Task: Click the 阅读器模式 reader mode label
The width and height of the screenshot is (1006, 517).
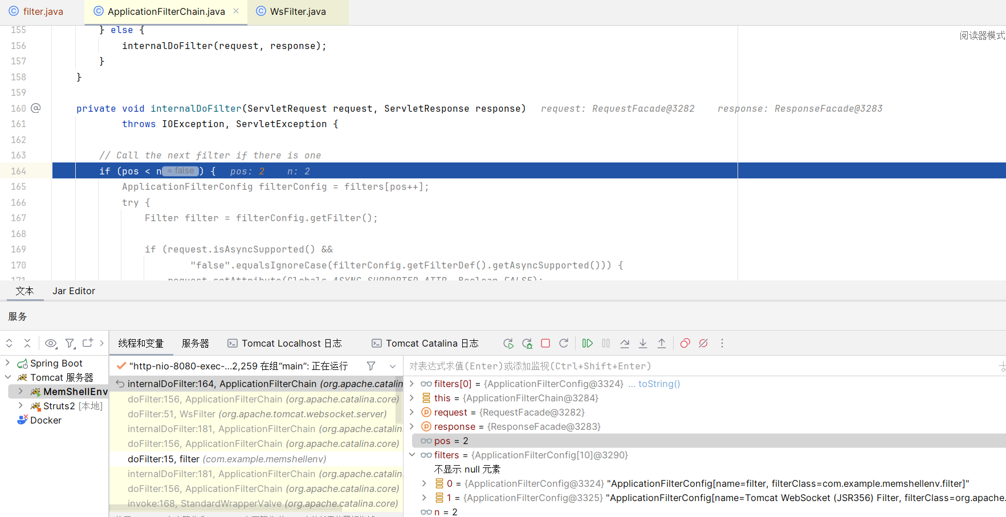Action: click(982, 35)
